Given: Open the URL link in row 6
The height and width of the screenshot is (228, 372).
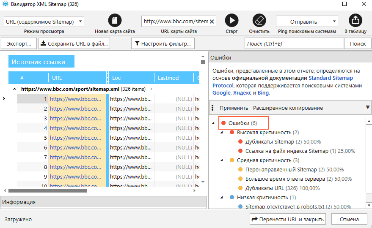Looking at the screenshot, I should (75, 147).
